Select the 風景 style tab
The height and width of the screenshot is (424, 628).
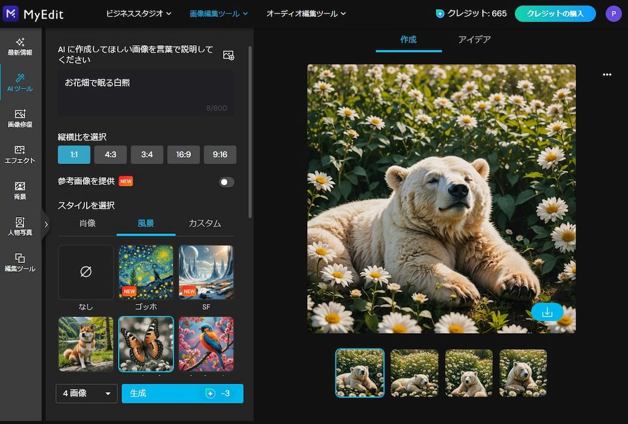coord(146,223)
